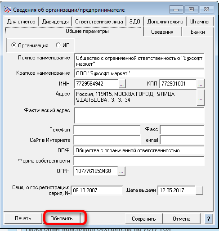The width and height of the screenshot is (219, 231).
Task: Switch to the ЭДО tab
Action: [134, 22]
